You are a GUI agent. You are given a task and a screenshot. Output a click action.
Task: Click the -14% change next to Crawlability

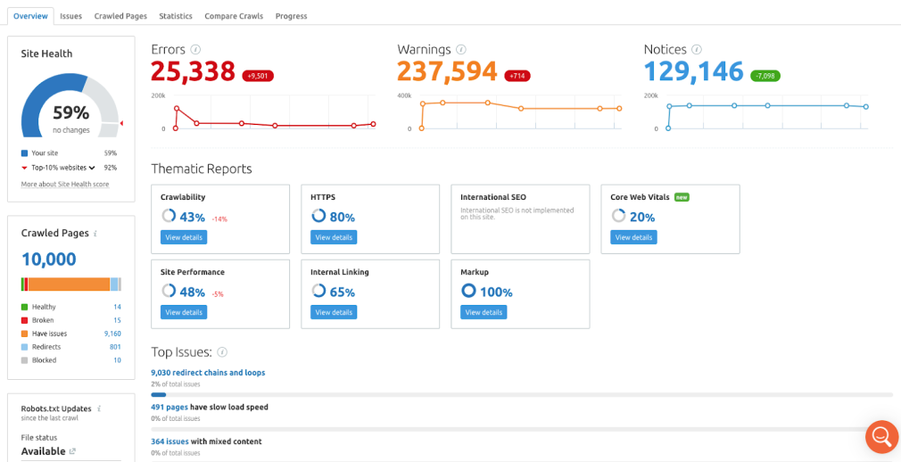click(220, 219)
